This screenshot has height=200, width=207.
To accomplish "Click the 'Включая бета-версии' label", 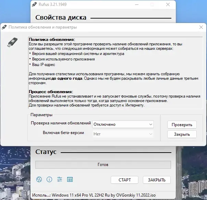I will pos(63,133).
